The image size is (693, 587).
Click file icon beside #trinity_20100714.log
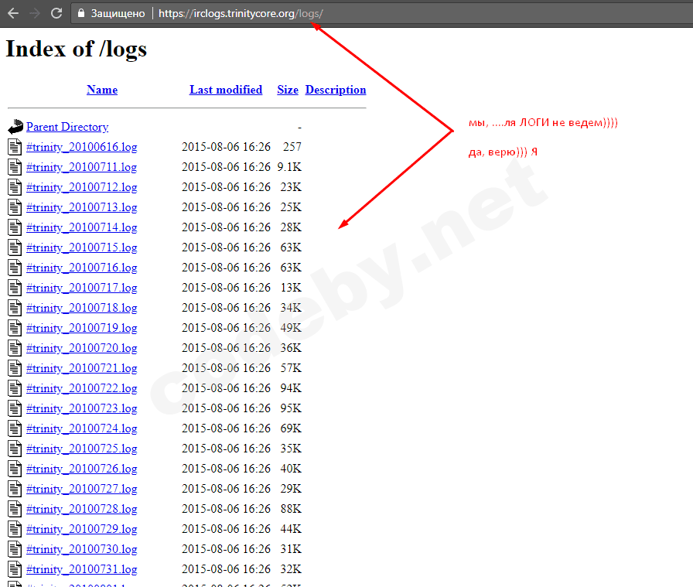pos(15,227)
